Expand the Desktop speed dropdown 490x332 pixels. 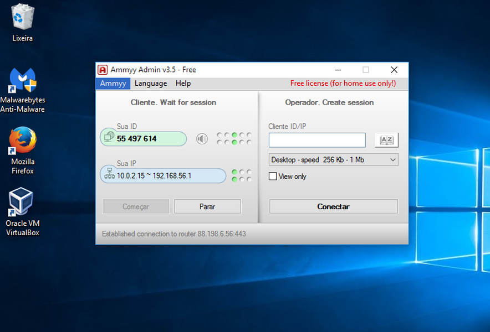[334, 160]
